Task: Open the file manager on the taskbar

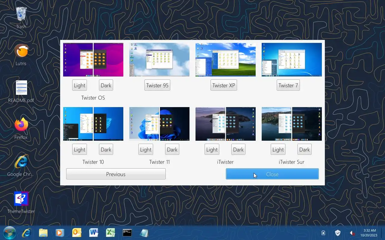Action: (43, 233)
